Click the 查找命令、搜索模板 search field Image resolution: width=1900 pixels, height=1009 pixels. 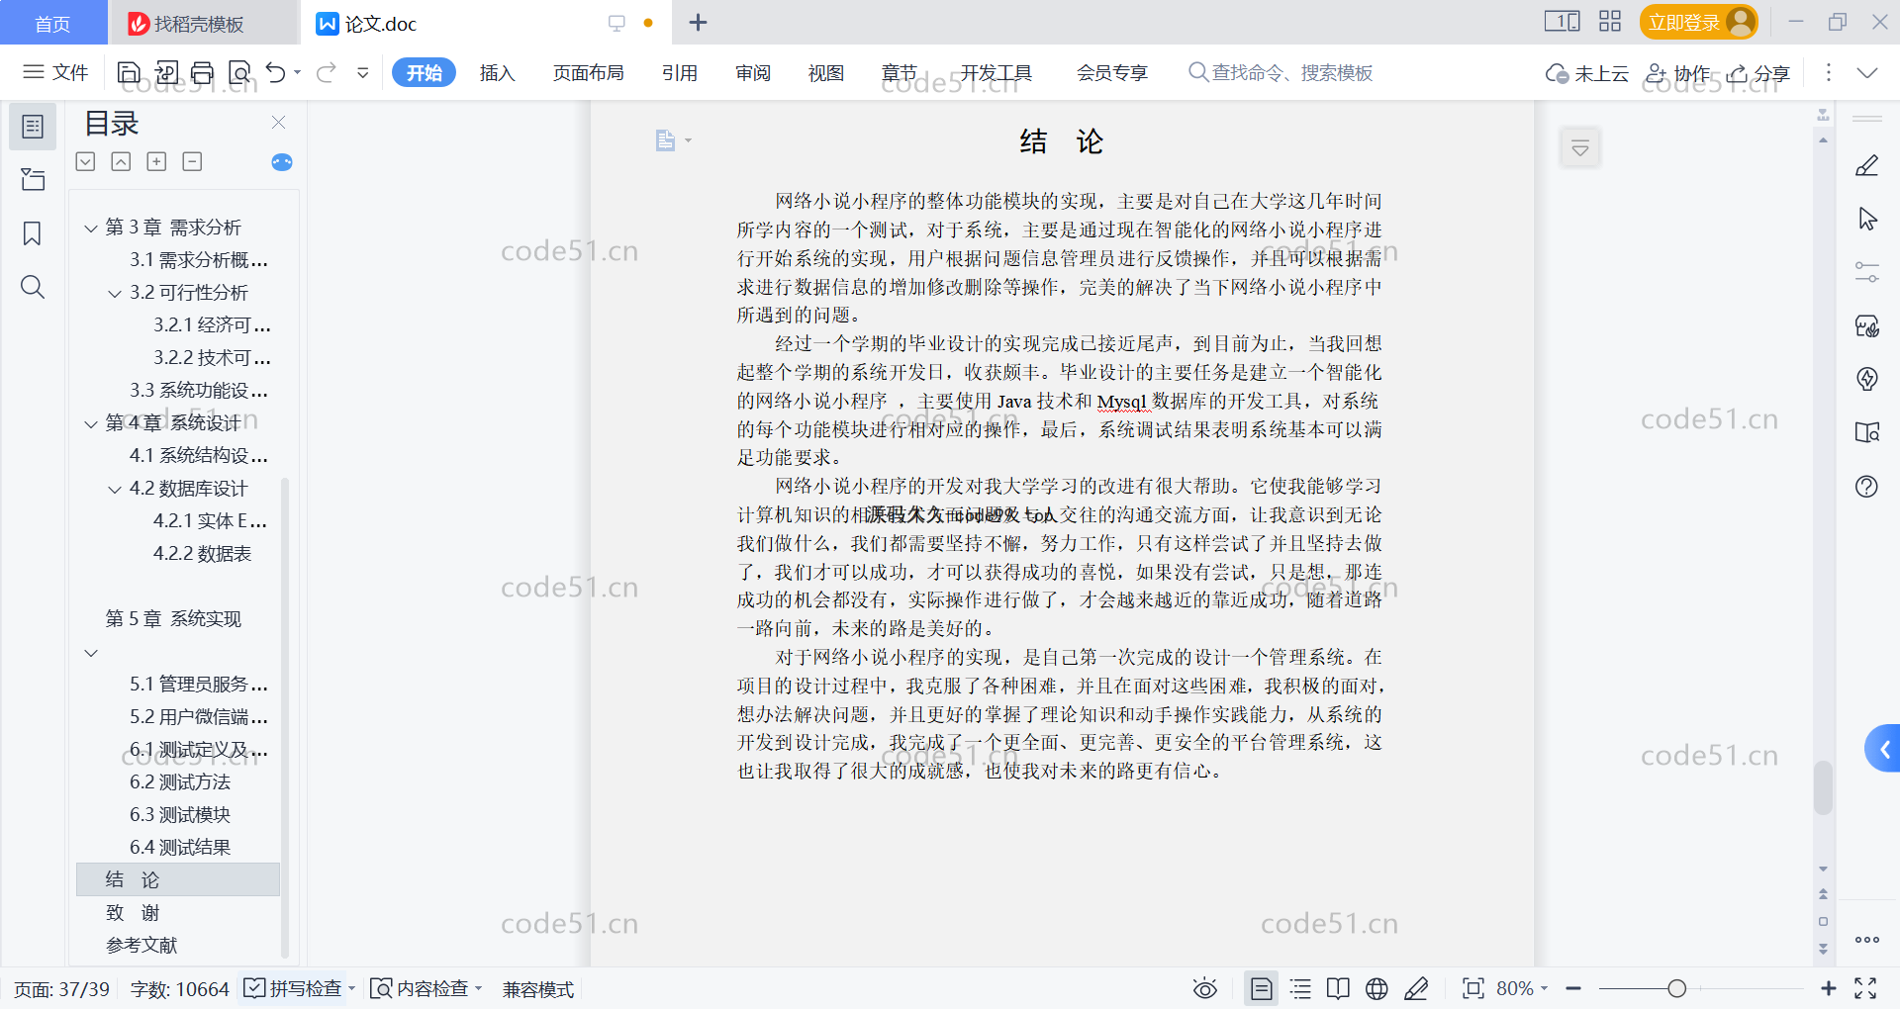(x=1281, y=72)
